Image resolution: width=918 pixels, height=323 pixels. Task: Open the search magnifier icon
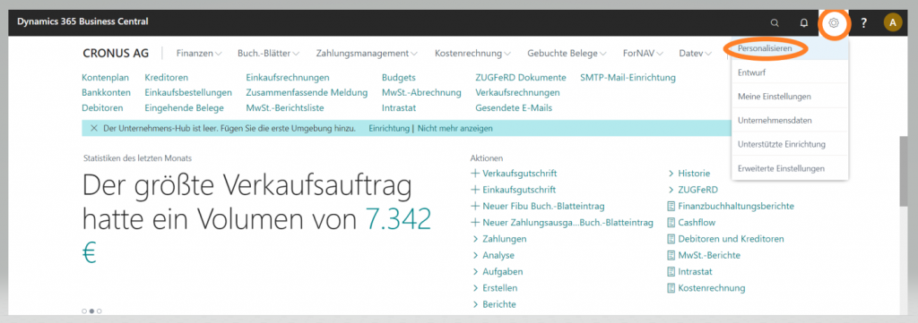pyautogui.click(x=775, y=22)
